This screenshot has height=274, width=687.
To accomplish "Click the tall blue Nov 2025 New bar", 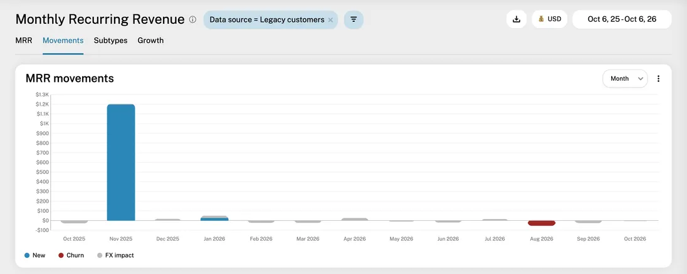I will (121, 162).
